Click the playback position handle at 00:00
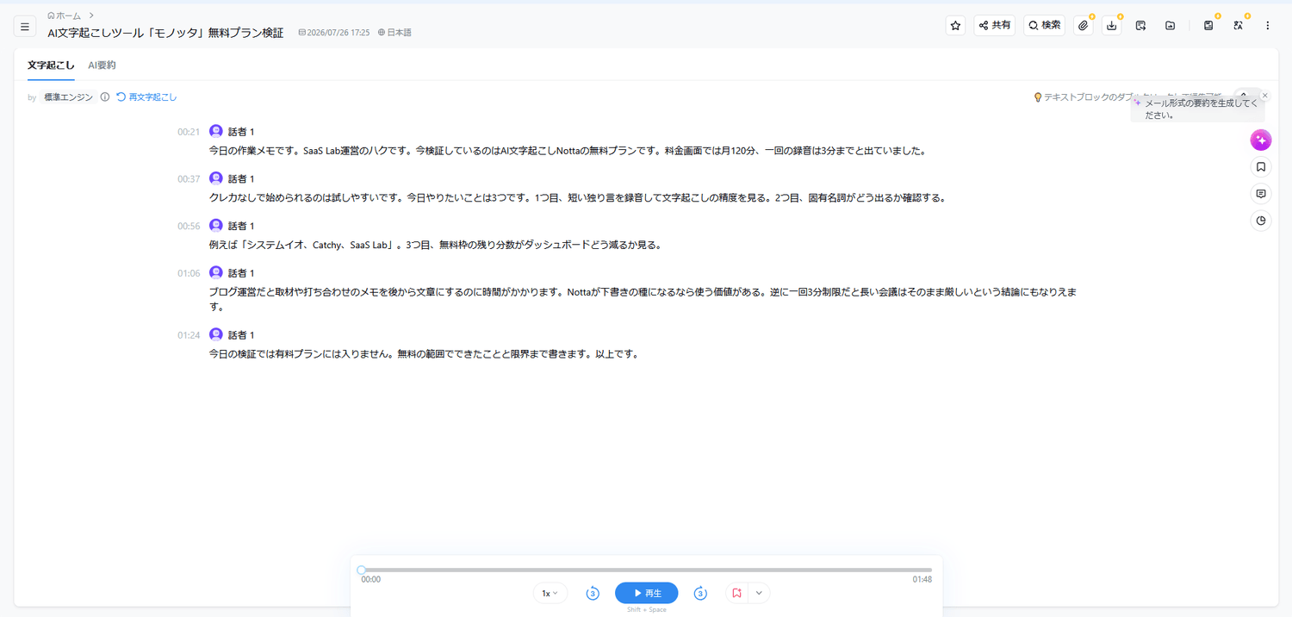Screen dimensions: 1292x617 (362, 570)
